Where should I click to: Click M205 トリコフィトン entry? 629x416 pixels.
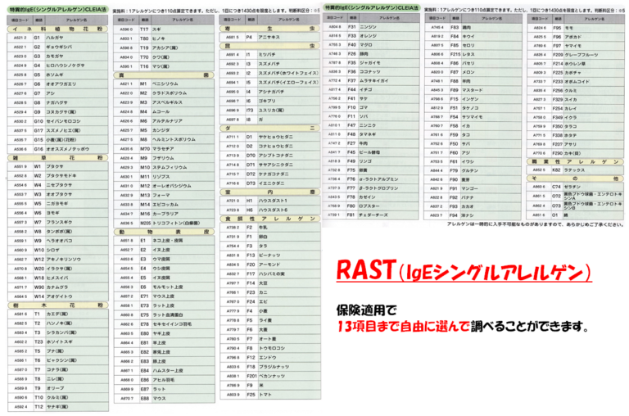click(x=165, y=223)
